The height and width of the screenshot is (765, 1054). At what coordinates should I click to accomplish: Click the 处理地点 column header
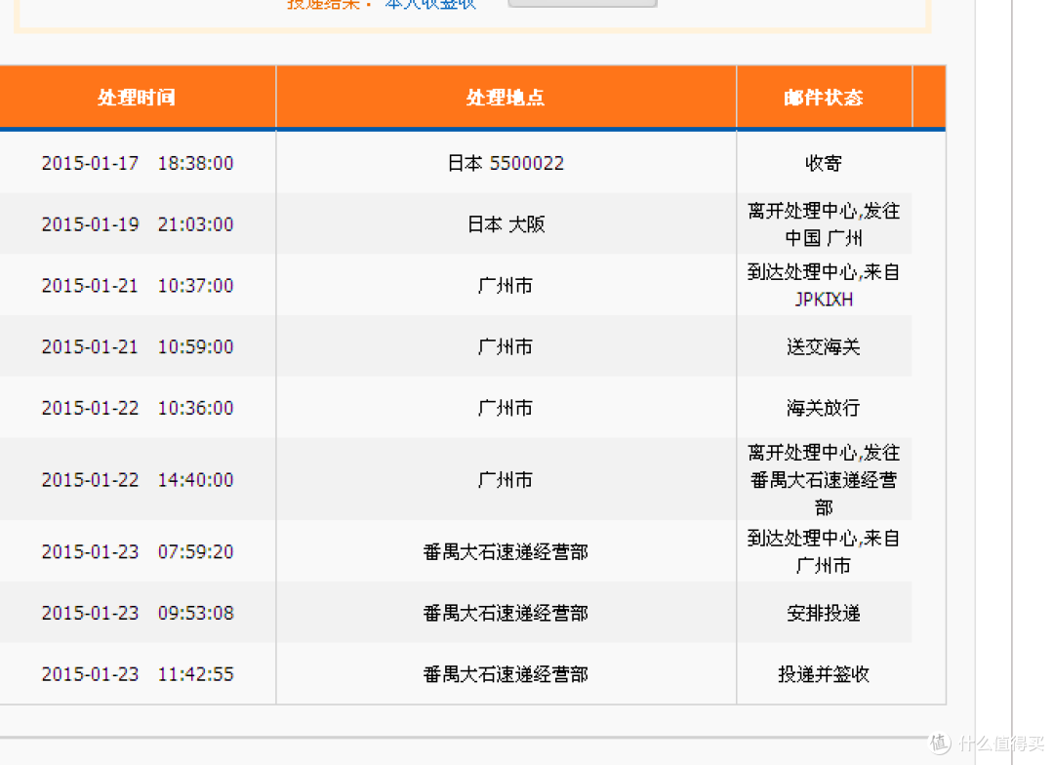click(507, 98)
